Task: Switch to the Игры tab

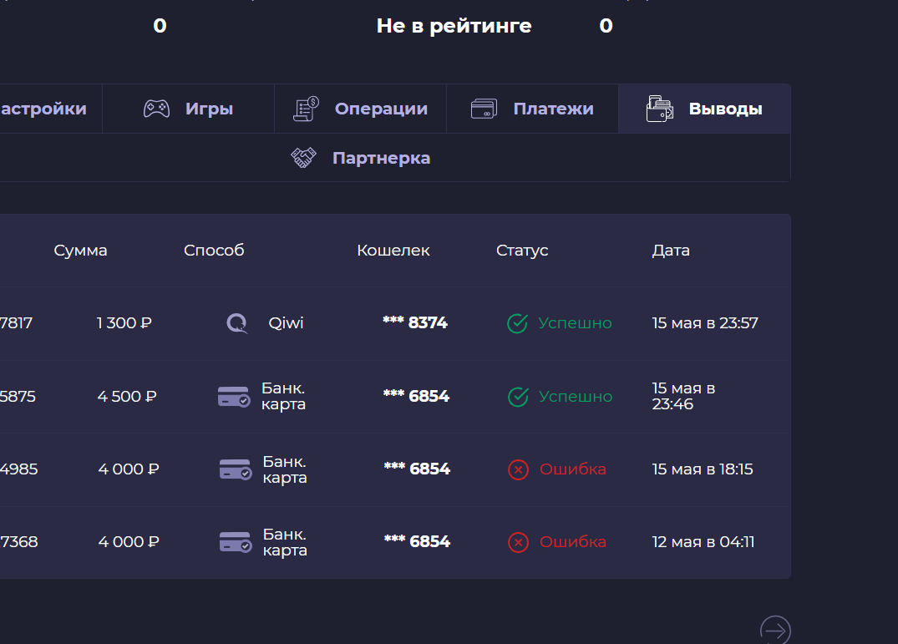Action: tap(189, 109)
